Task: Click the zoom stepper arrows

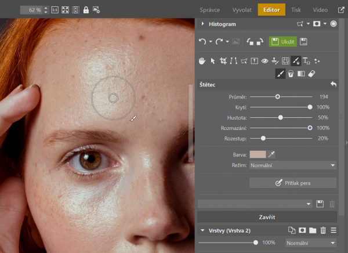Action: click(46, 10)
